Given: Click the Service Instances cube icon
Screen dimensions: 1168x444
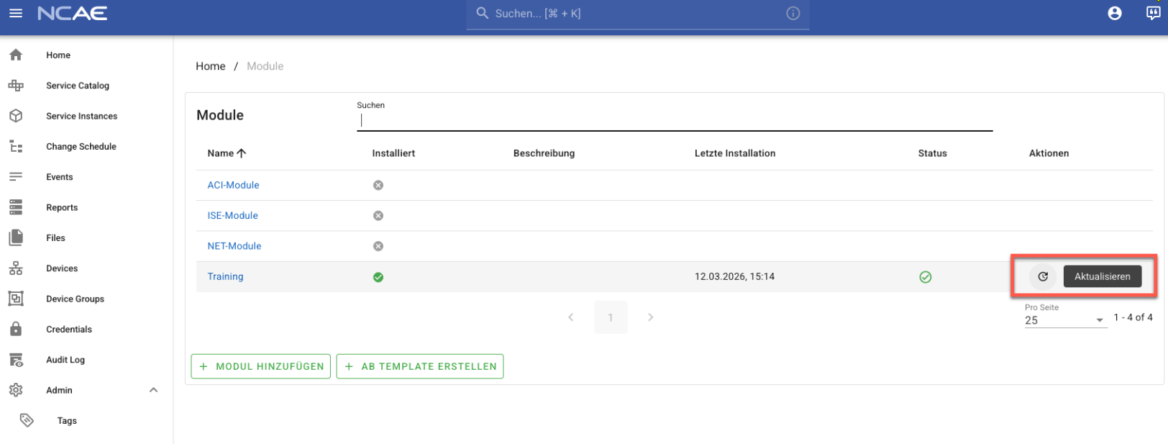Looking at the screenshot, I should [16, 116].
